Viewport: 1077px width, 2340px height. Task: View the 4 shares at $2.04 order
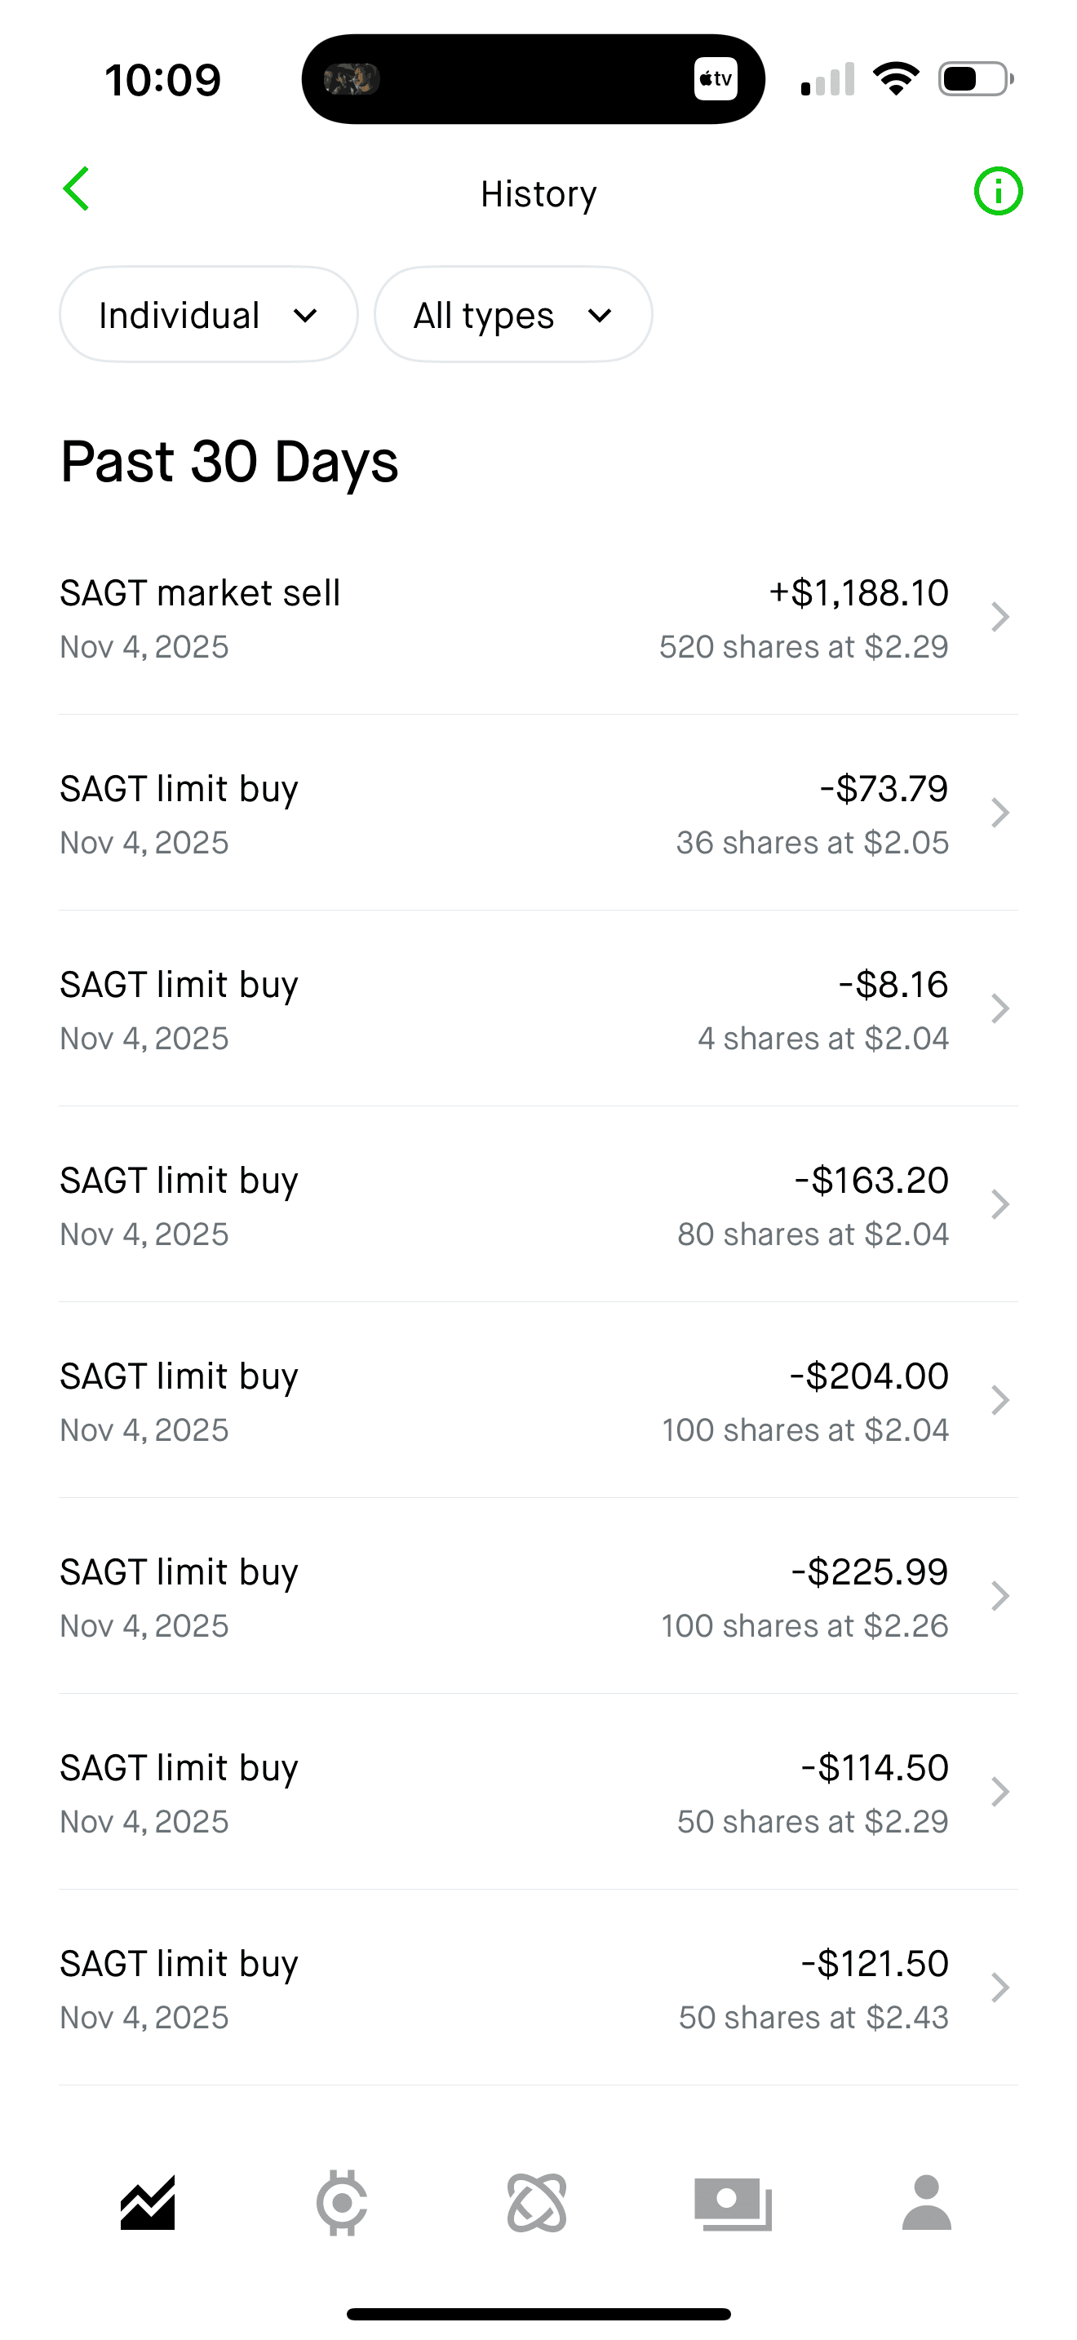pyautogui.click(x=538, y=1009)
